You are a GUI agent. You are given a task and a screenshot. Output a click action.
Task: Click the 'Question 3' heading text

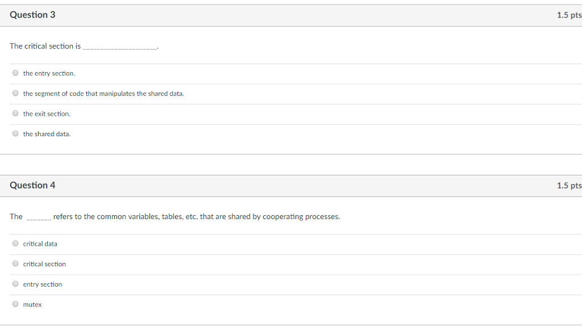(x=32, y=15)
